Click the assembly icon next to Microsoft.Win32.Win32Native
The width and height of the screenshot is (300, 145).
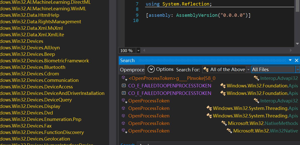point(229,131)
